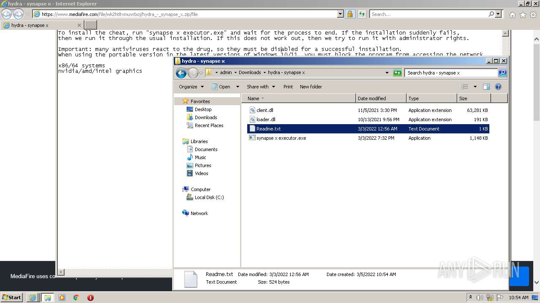540x303 pixels.
Task: Click the IE refresh page icon
Action: tap(362, 14)
